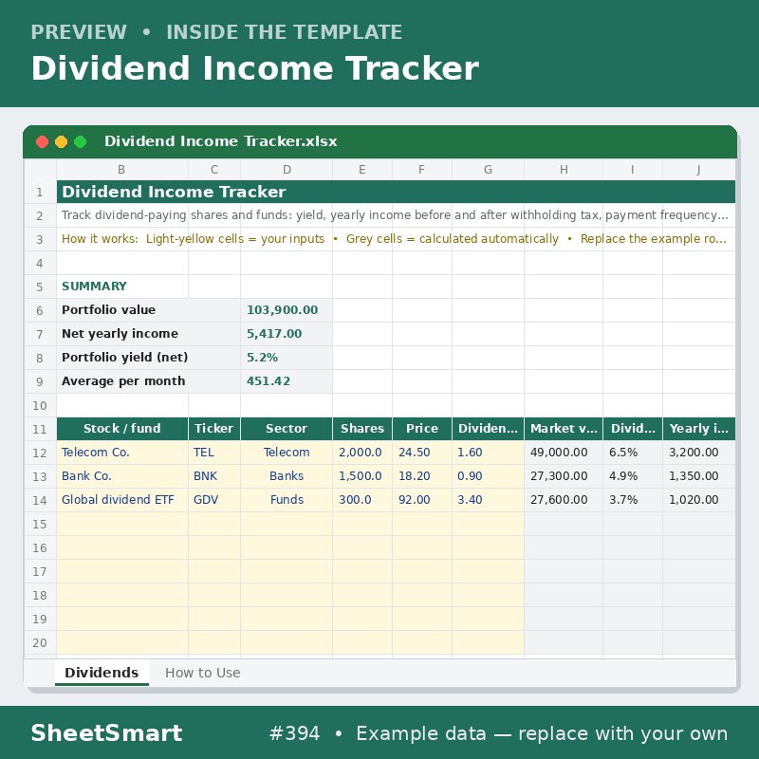The image size is (759, 759).
Task: Click the Price table header
Action: pyautogui.click(x=422, y=429)
